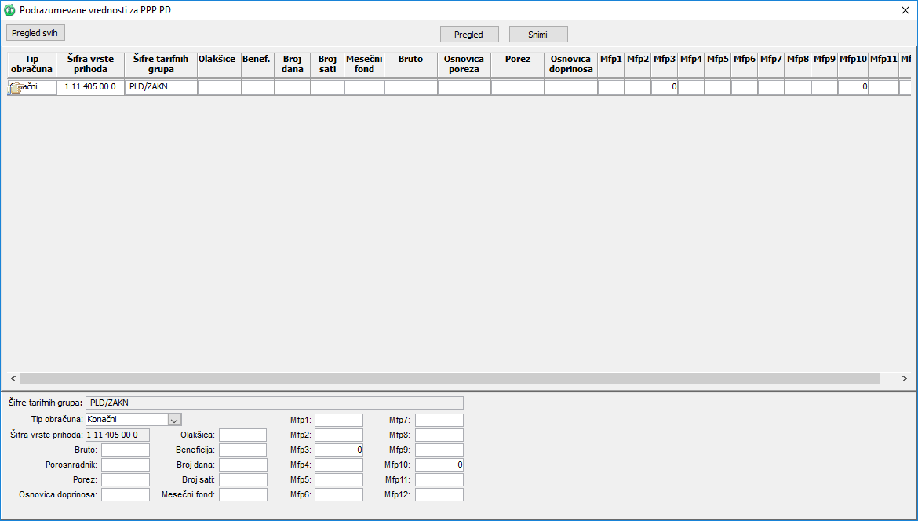Click the PLD/ZAKN cell in the grid
The width and height of the screenshot is (918, 521).
point(160,87)
